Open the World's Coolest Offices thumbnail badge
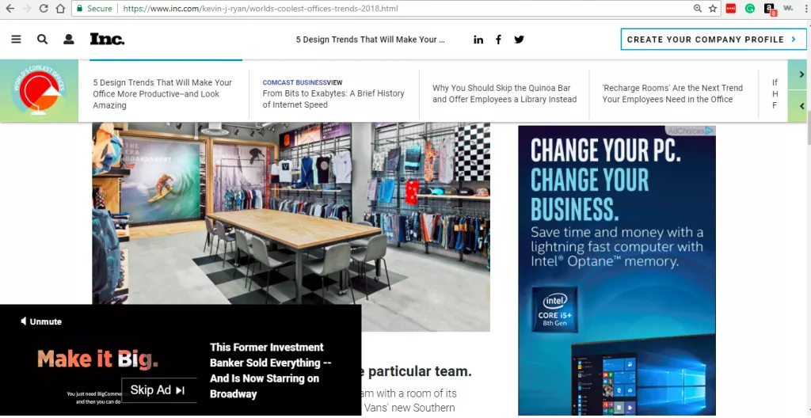The image size is (811, 418). coord(39,91)
